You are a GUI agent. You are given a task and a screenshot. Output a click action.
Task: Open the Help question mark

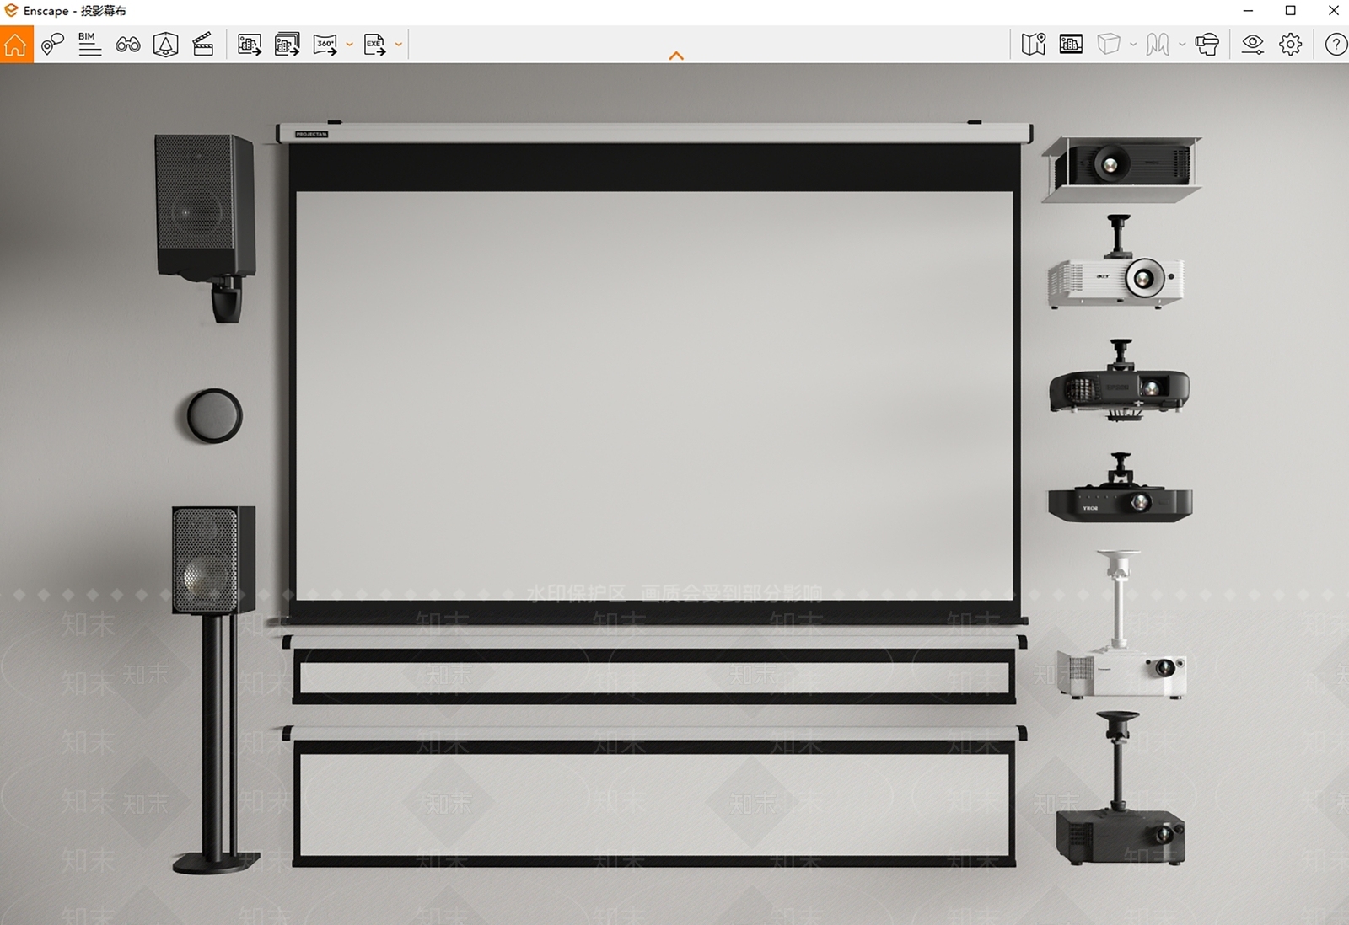1336,45
